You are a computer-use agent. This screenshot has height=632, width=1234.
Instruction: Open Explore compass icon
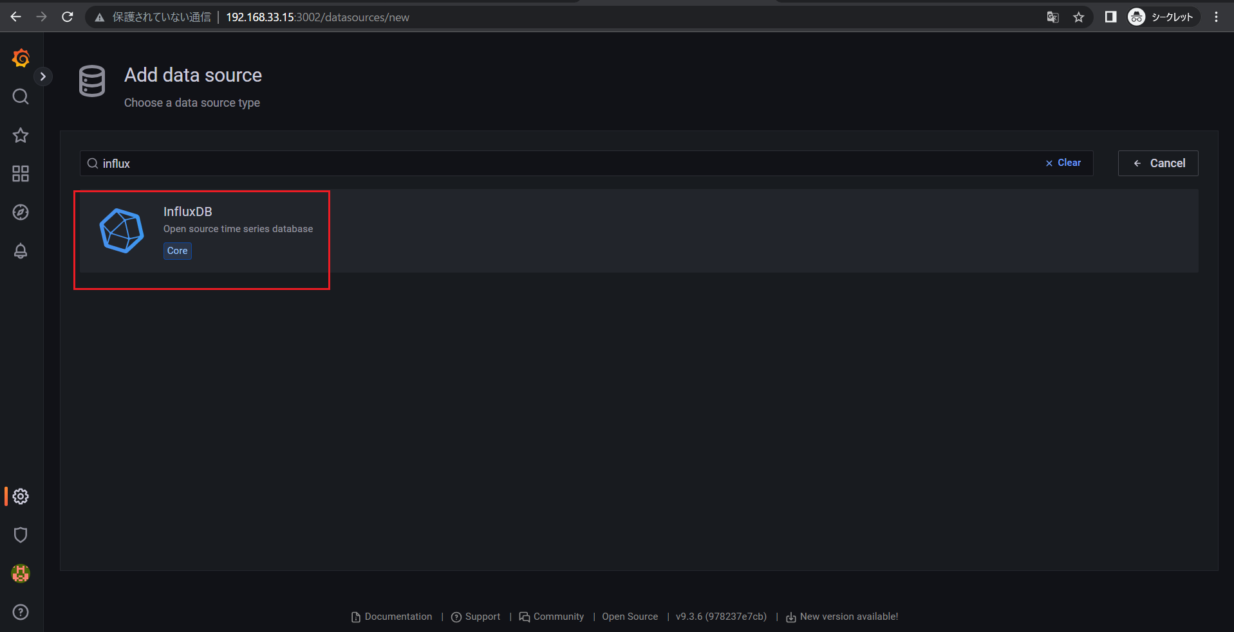click(21, 212)
